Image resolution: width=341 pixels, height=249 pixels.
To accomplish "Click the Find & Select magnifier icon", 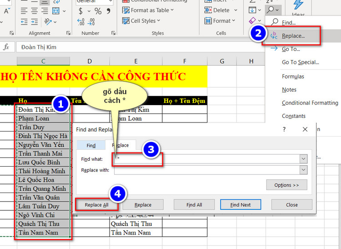I will (271, 10).
